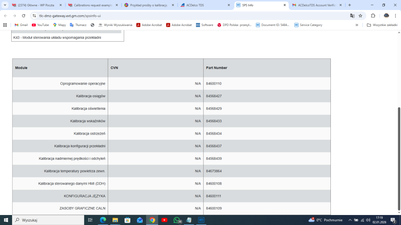
Task: Open a new browser tab
Action: (350, 5)
